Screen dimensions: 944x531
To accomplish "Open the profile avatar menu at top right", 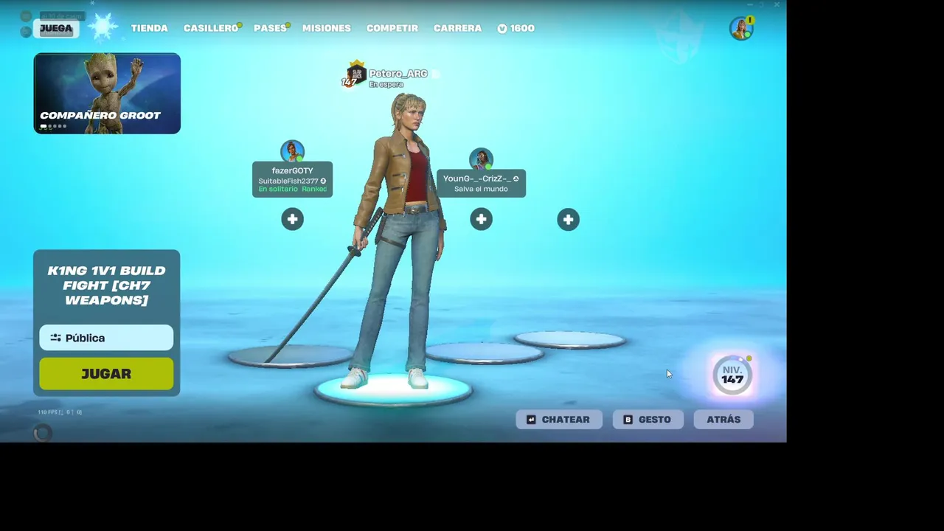I will click(740, 29).
